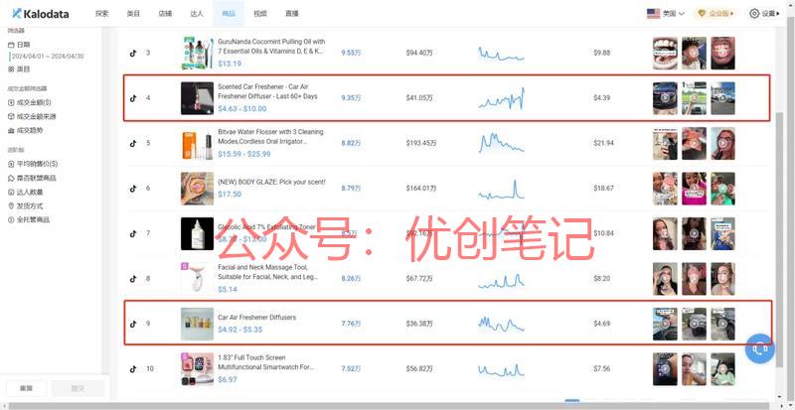Screen dimensions: 795x410
Task: Click the $193.45万 revenue in row 5
Action: [x=420, y=143]
